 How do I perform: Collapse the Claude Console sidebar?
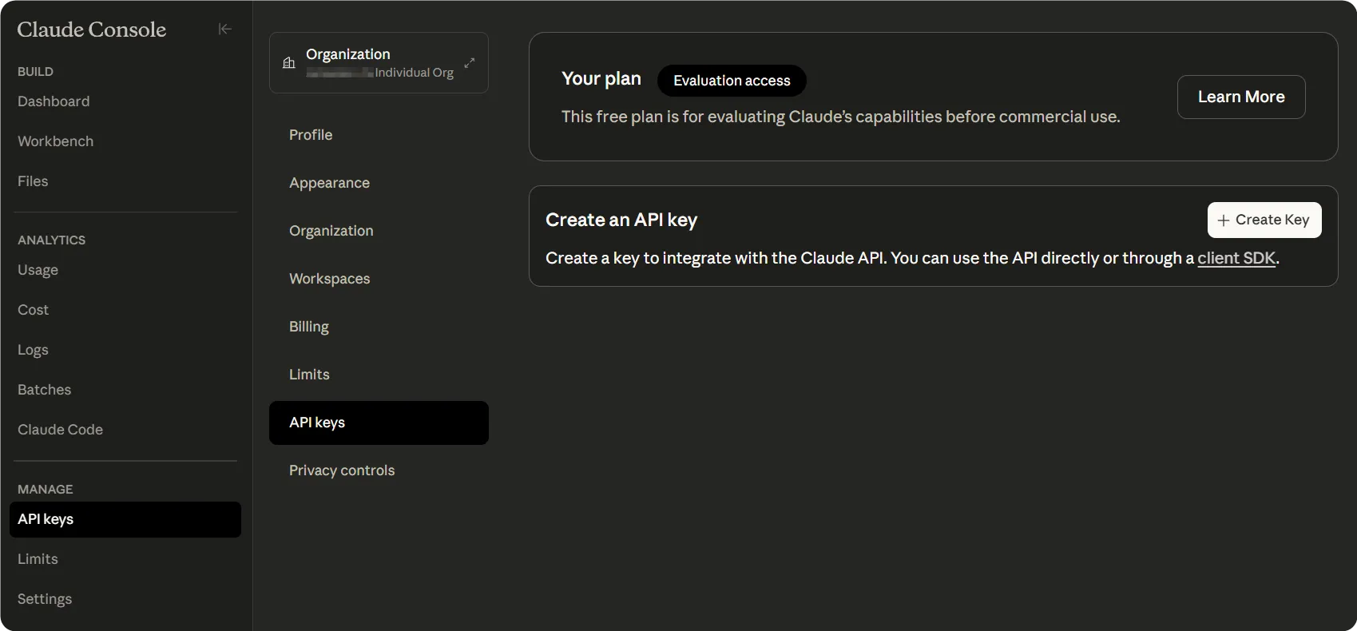click(x=225, y=29)
